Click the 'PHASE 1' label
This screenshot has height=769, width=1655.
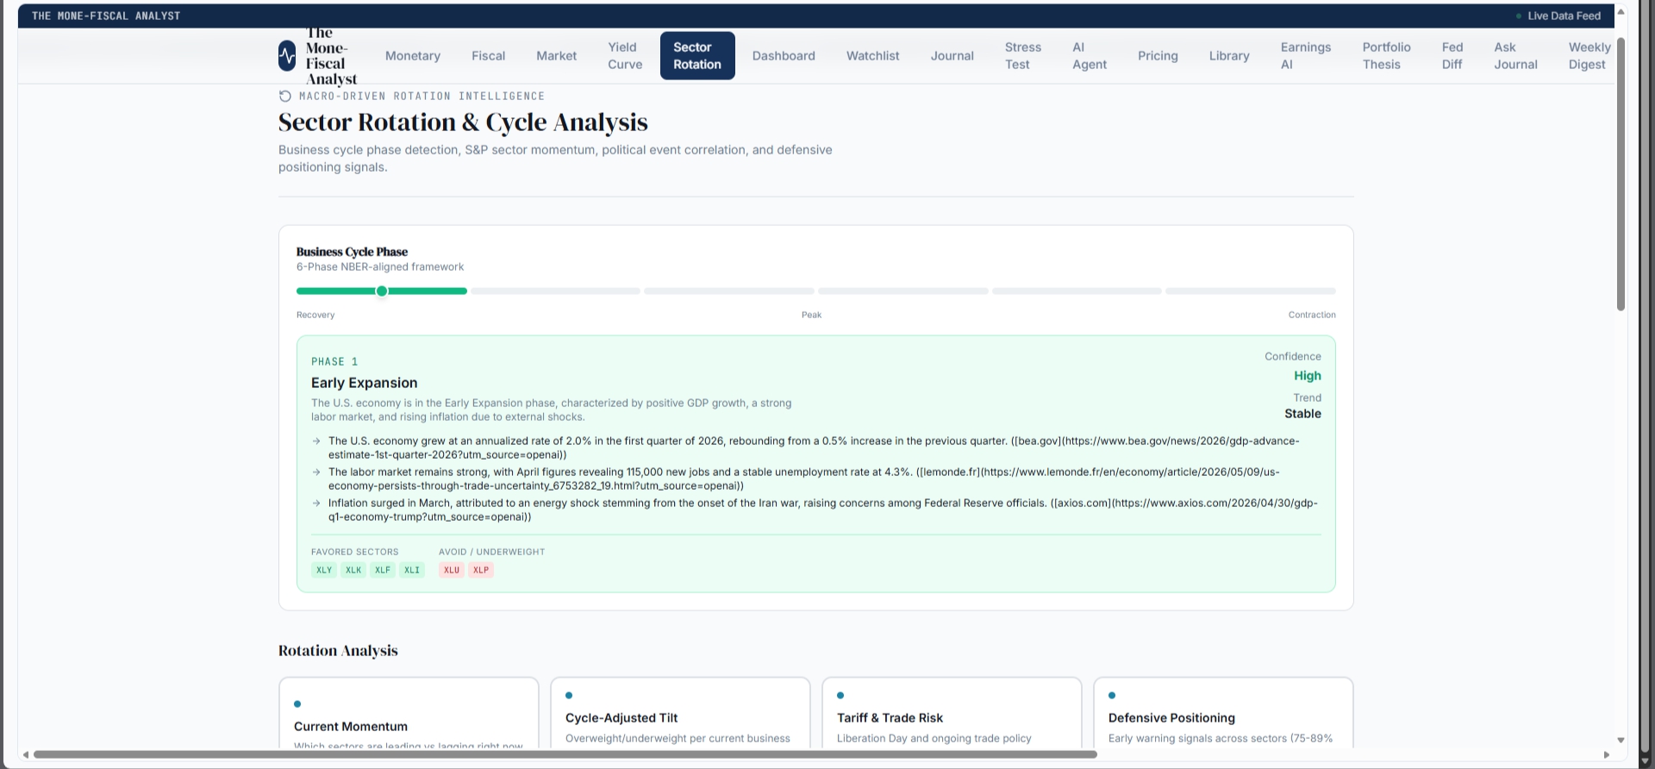(334, 361)
